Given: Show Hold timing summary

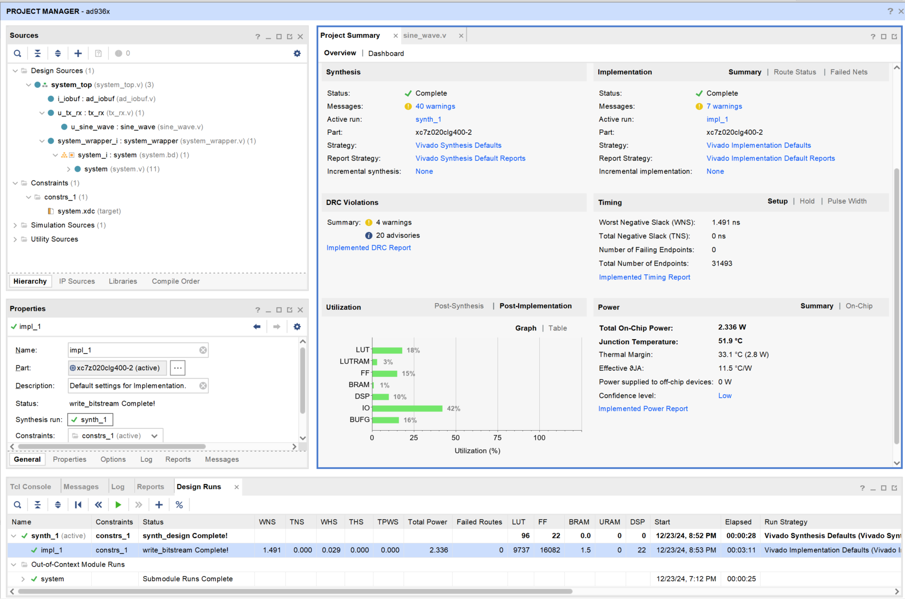Looking at the screenshot, I should tap(807, 201).
